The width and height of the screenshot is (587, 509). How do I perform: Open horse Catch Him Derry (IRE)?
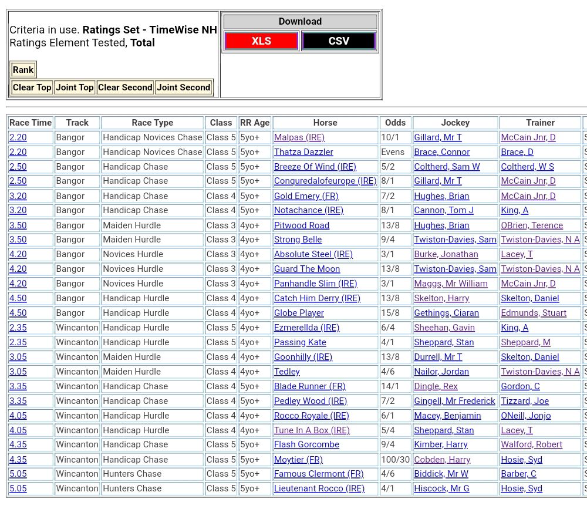[317, 298]
